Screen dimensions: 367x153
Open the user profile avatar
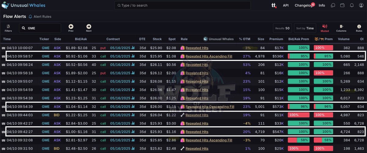click(361, 6)
